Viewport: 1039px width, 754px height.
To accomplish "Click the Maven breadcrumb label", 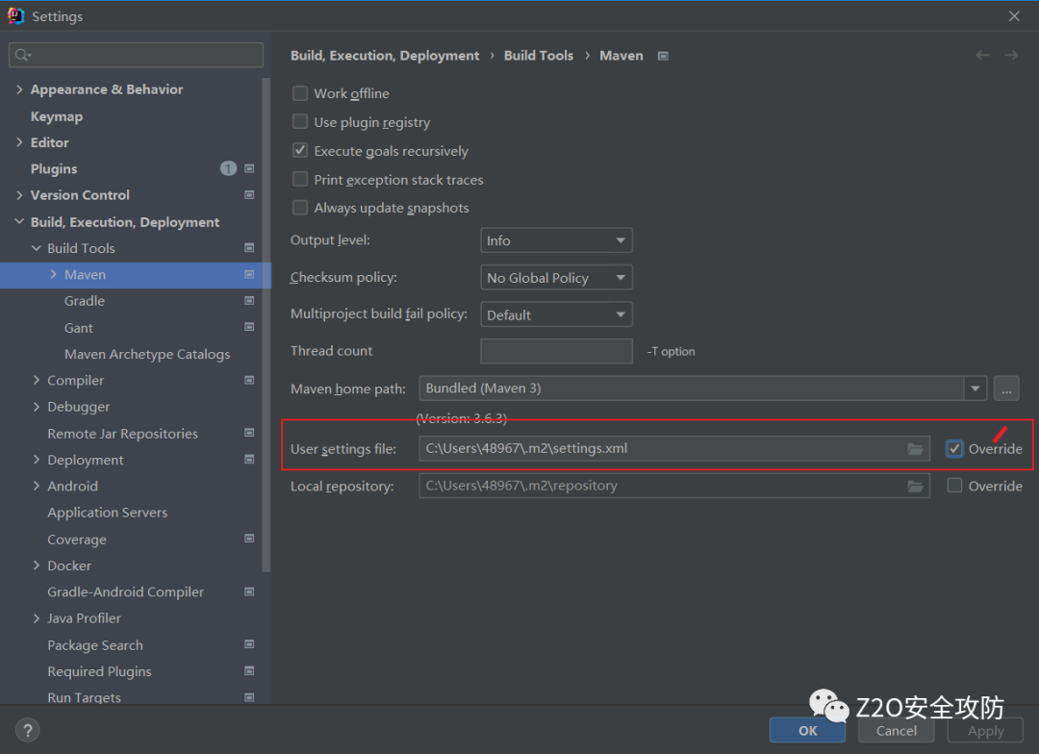I will tap(621, 56).
